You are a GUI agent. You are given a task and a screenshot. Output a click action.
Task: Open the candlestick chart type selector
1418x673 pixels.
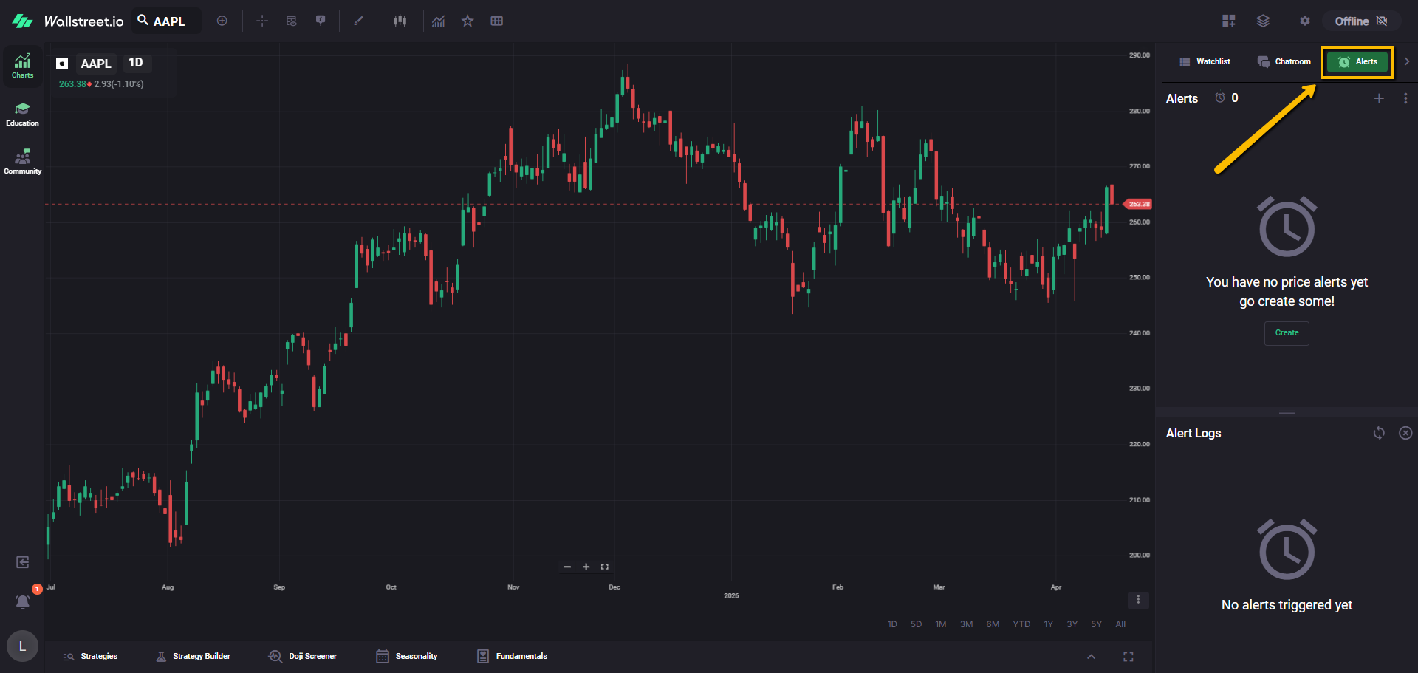tap(400, 21)
